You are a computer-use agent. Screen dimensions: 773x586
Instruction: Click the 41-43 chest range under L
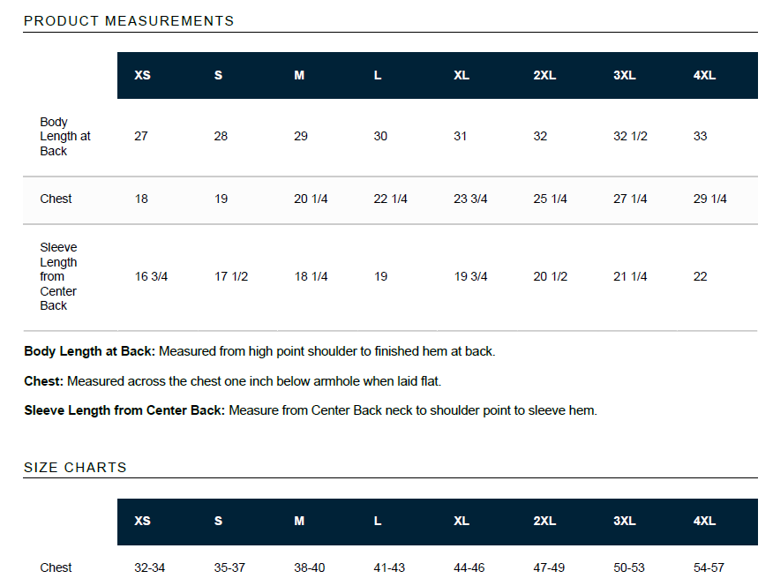[389, 567]
